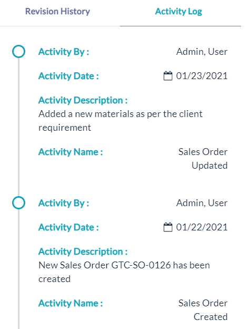Click the first Admin, User name
The height and width of the screenshot is (329, 250).
[202, 52]
